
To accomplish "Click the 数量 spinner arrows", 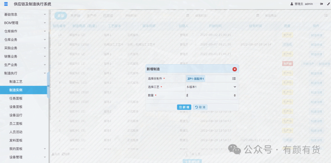I will 235,96.
